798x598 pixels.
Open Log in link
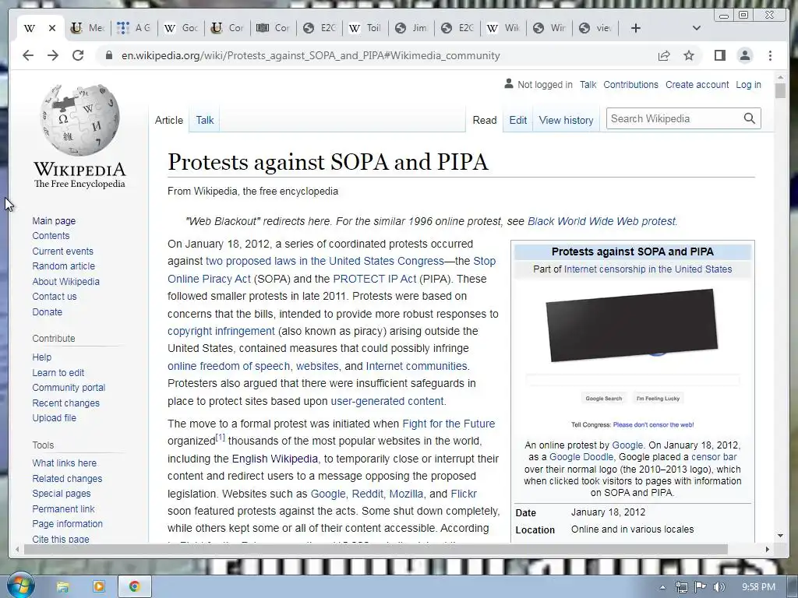click(748, 84)
